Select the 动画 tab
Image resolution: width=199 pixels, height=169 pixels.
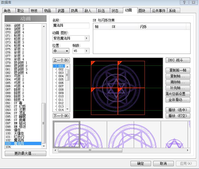[130, 10]
